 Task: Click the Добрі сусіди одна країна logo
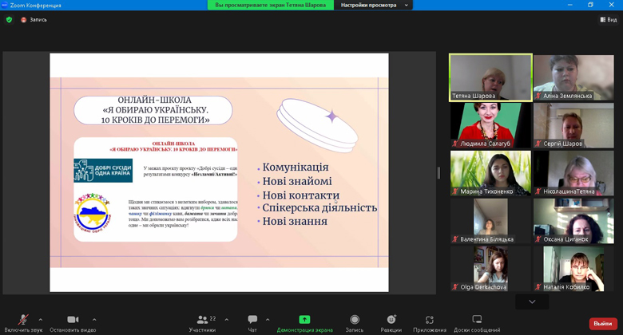pyautogui.click(x=103, y=171)
